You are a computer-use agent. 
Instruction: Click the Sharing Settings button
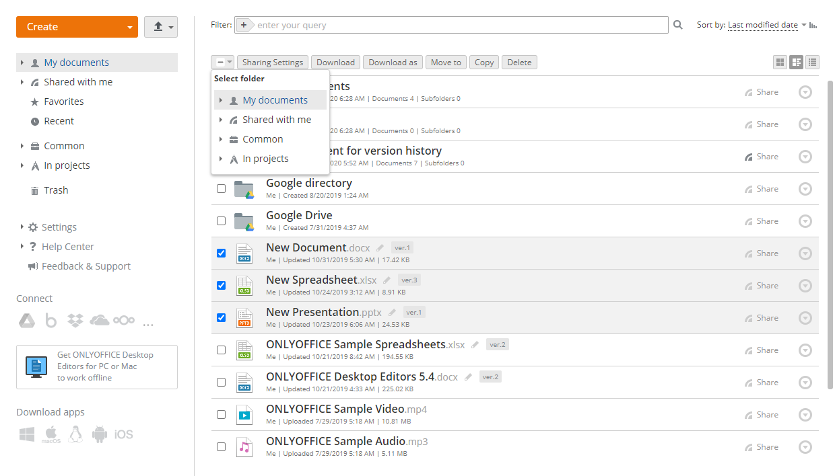point(272,62)
